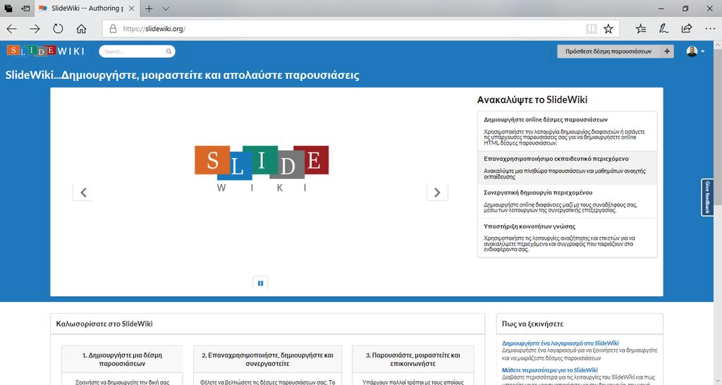Pause the carousel slideshow
Image resolution: width=722 pixels, height=385 pixels.
[260, 283]
